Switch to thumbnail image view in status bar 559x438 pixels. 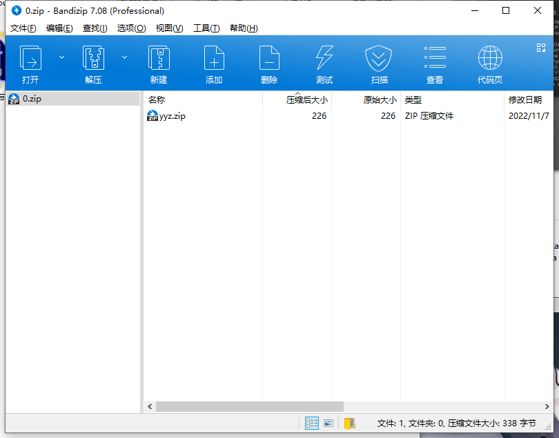(x=328, y=423)
